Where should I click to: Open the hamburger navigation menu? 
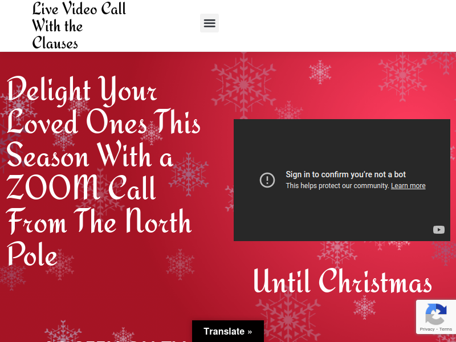coord(209,23)
